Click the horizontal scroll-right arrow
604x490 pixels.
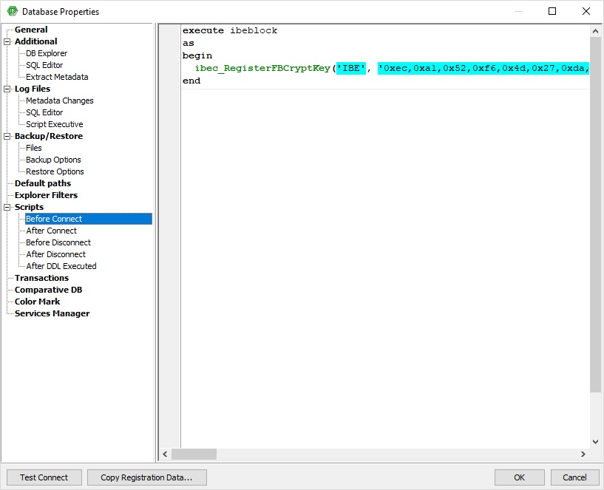pyautogui.click(x=583, y=455)
